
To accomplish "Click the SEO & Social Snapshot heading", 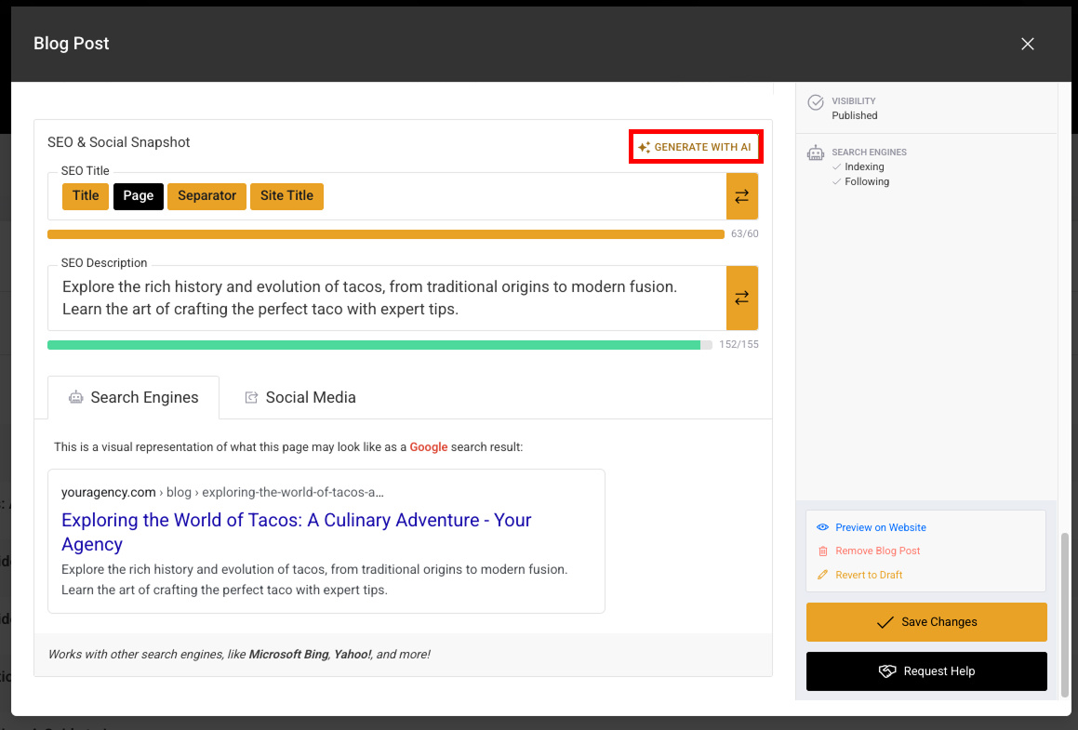I will (118, 142).
